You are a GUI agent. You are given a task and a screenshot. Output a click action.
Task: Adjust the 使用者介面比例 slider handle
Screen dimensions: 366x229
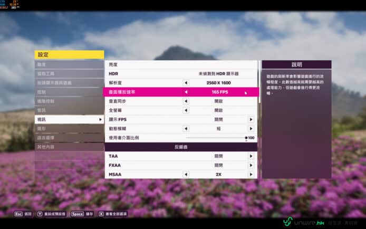click(246, 138)
